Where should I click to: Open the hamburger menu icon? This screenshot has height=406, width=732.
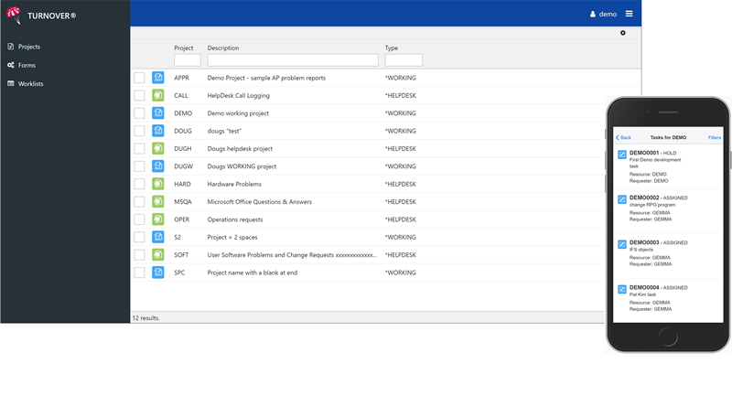coord(630,14)
